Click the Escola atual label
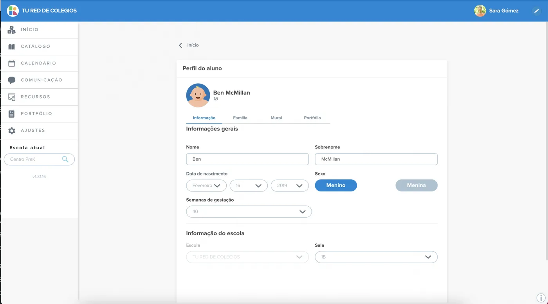548x304 pixels. 27,148
